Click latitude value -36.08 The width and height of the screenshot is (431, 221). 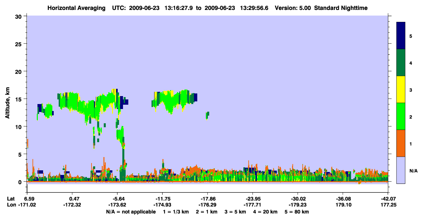coord(342,199)
